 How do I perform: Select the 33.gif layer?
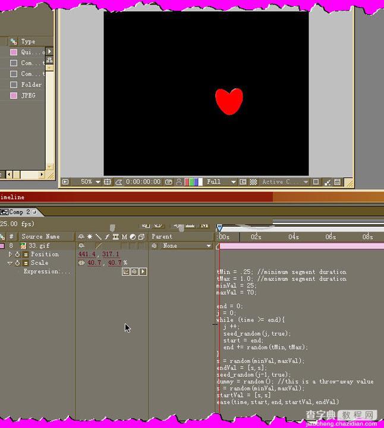tap(39, 246)
